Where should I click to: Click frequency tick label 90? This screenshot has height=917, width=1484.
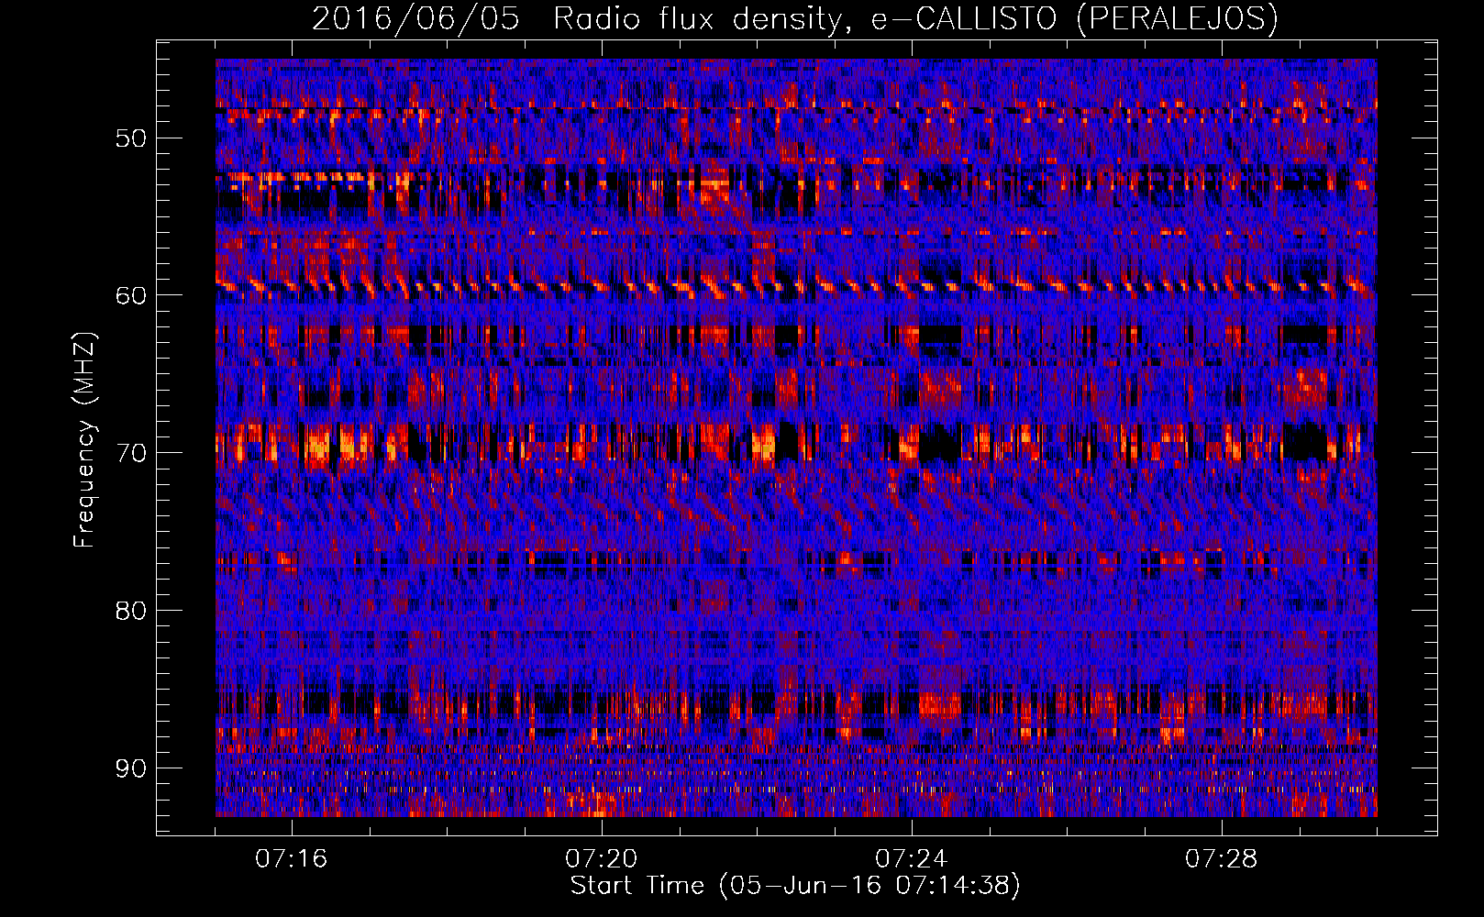[x=129, y=768]
